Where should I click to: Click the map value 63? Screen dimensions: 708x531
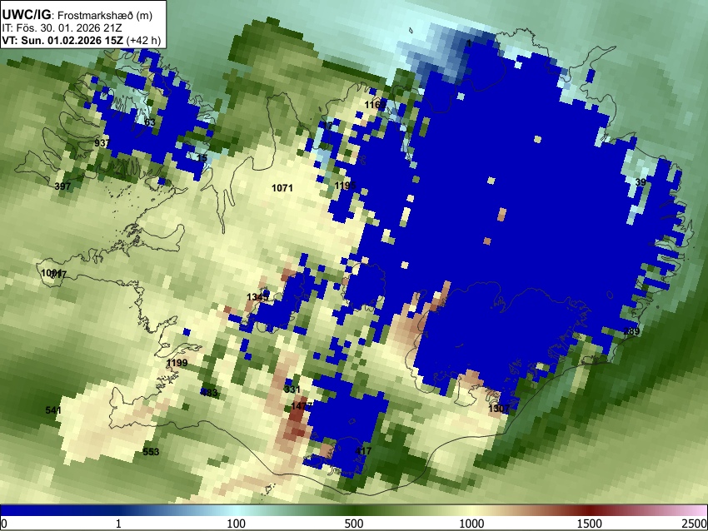click(150, 122)
